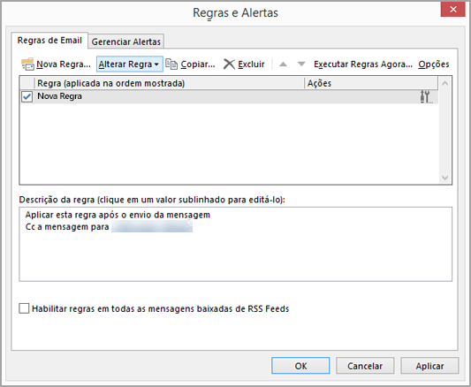Uncheck the Nova Regra rule checkbox

(x=27, y=96)
